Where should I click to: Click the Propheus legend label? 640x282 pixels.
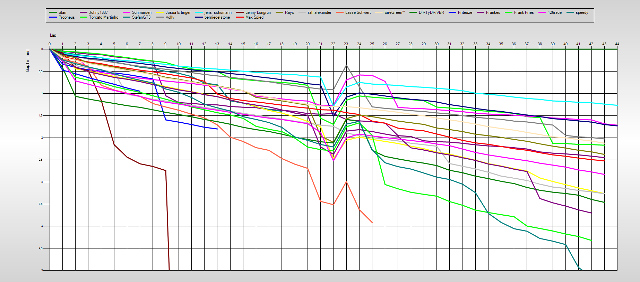click(x=67, y=17)
